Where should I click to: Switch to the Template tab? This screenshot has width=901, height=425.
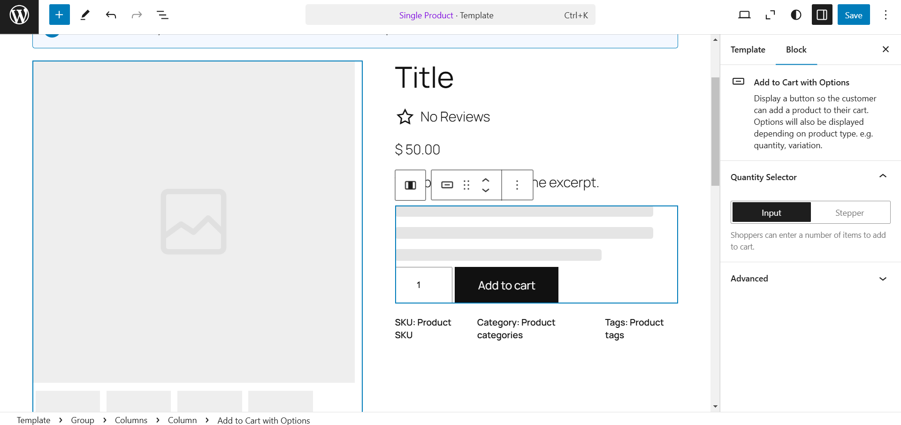(748, 49)
